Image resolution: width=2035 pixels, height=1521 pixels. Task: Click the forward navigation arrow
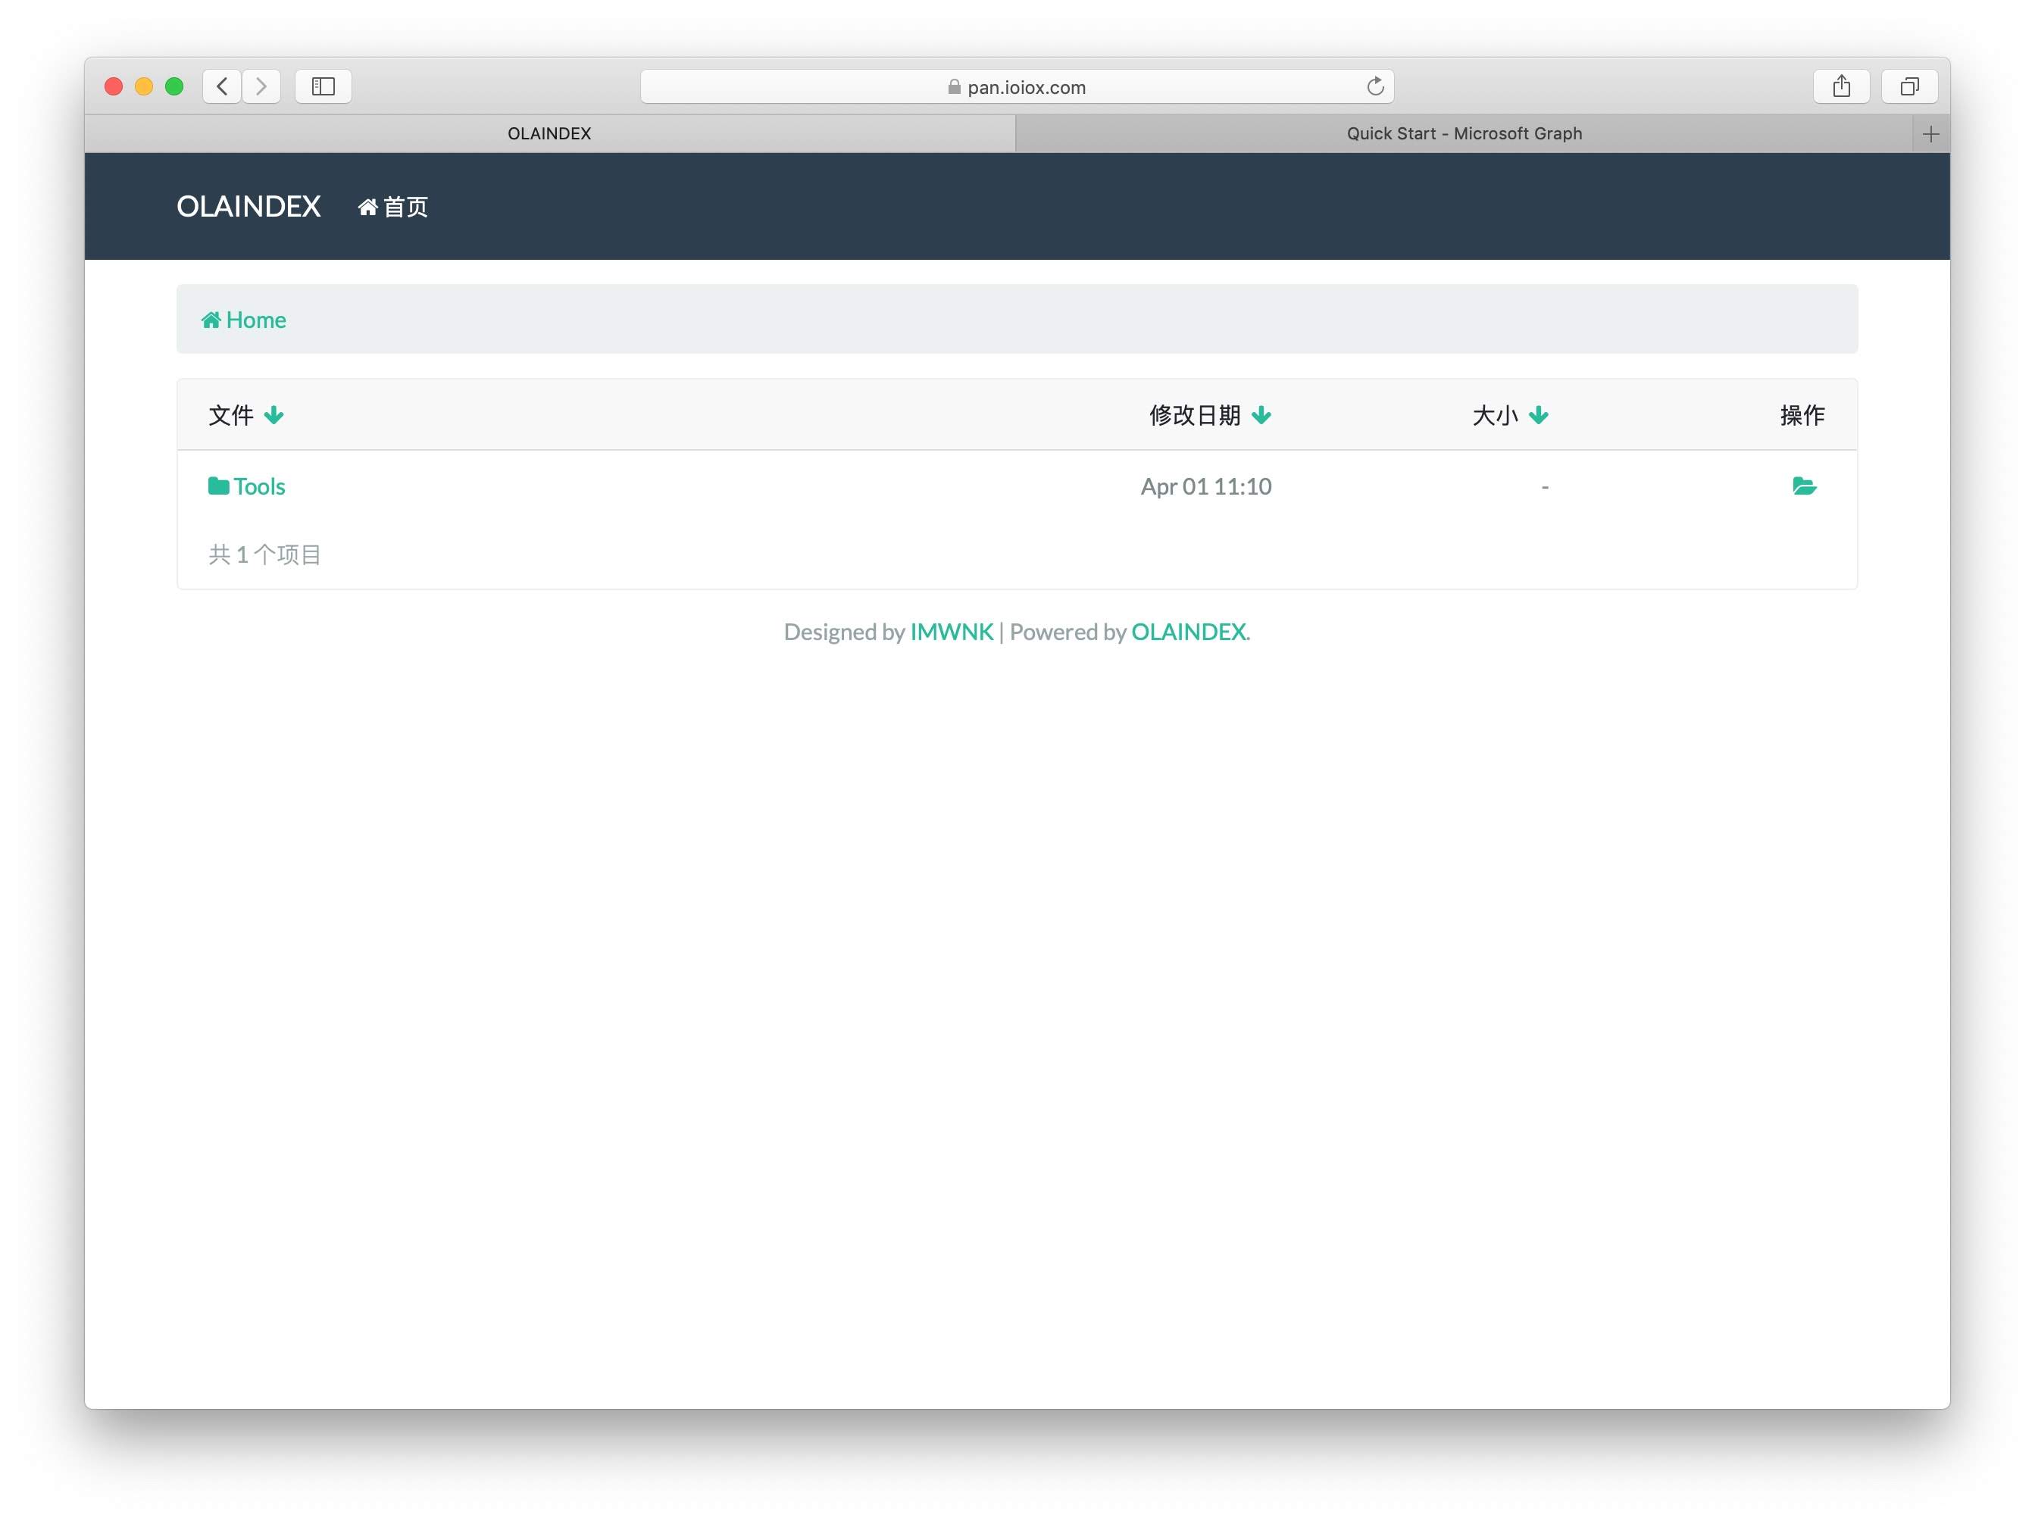pyautogui.click(x=262, y=86)
